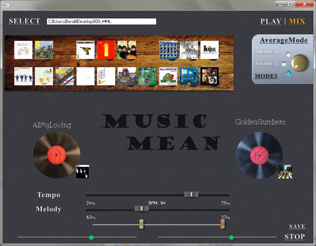
Task: Pick the white cover with vertical Japanese text
Action: pos(106,76)
